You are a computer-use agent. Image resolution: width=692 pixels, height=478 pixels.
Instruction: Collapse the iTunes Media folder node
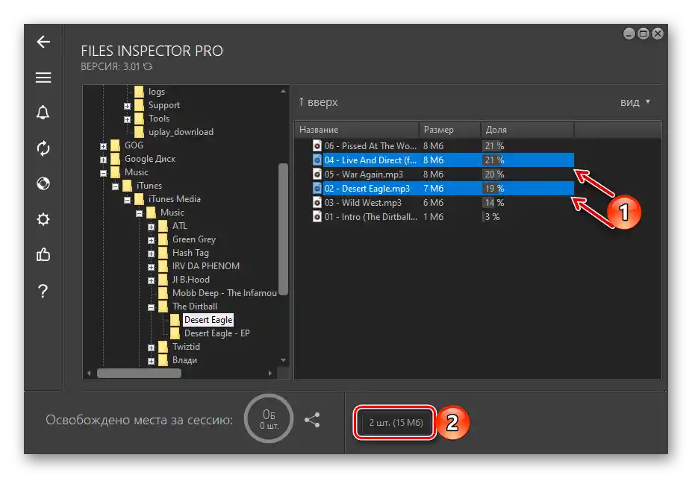point(127,200)
